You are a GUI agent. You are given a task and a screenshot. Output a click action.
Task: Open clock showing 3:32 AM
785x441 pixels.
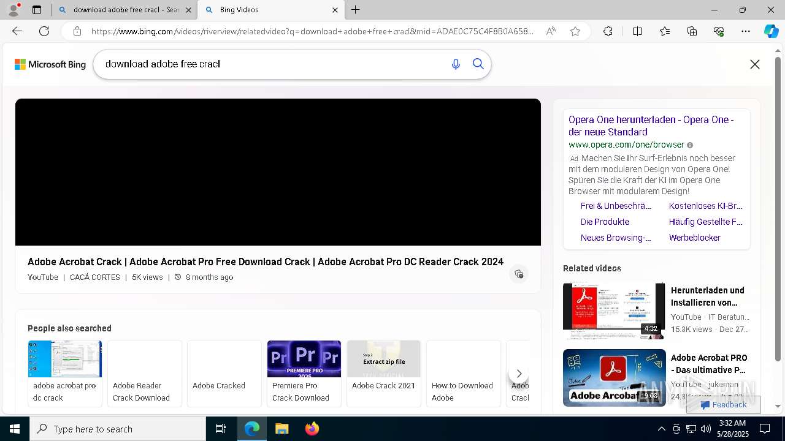(x=732, y=429)
